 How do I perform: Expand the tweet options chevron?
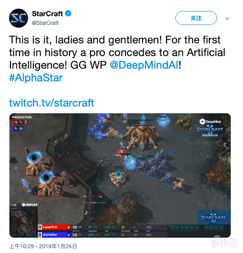click(227, 19)
